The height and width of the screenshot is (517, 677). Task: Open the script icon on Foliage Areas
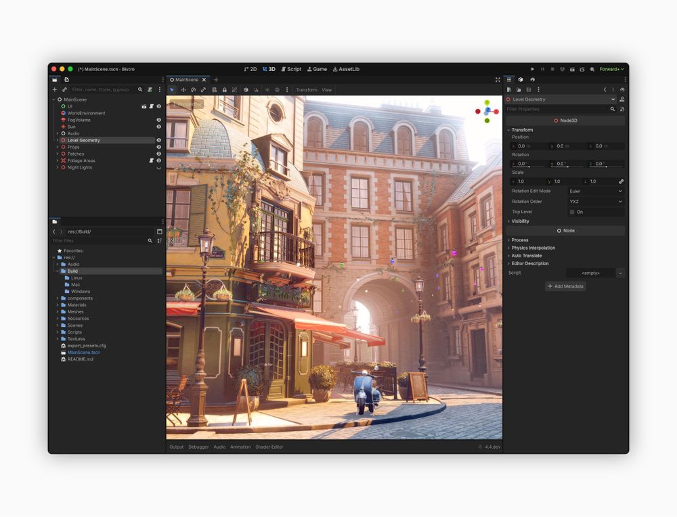[x=152, y=160]
